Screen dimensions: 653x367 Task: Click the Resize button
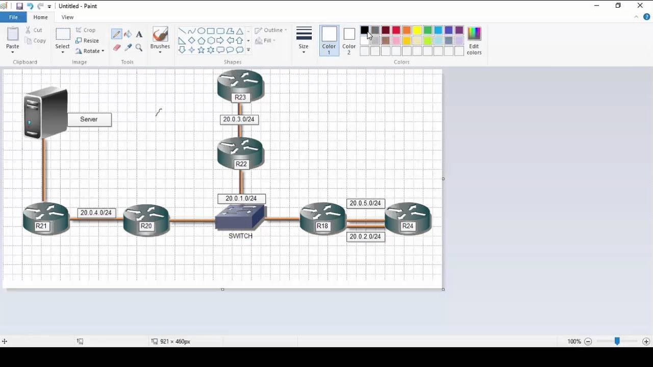click(87, 41)
